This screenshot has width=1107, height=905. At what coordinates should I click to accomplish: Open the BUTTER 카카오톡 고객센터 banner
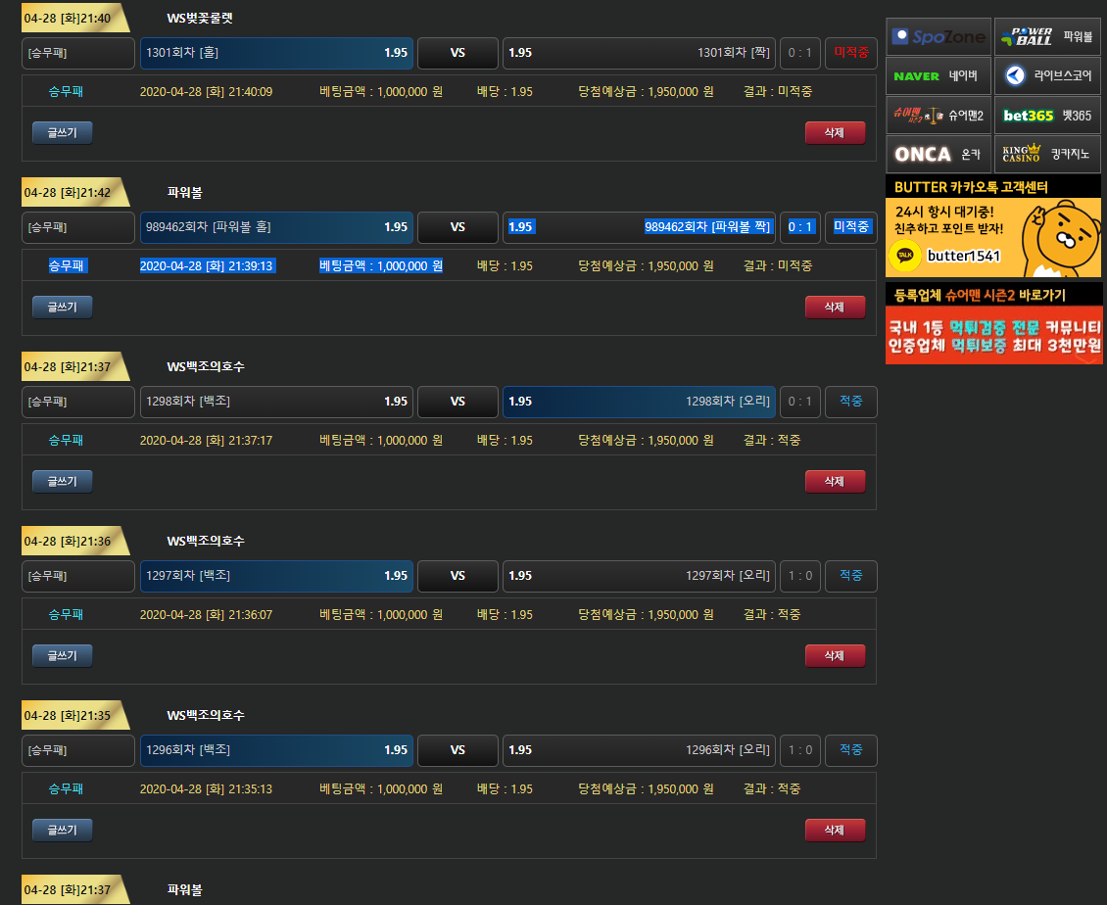coord(993,226)
